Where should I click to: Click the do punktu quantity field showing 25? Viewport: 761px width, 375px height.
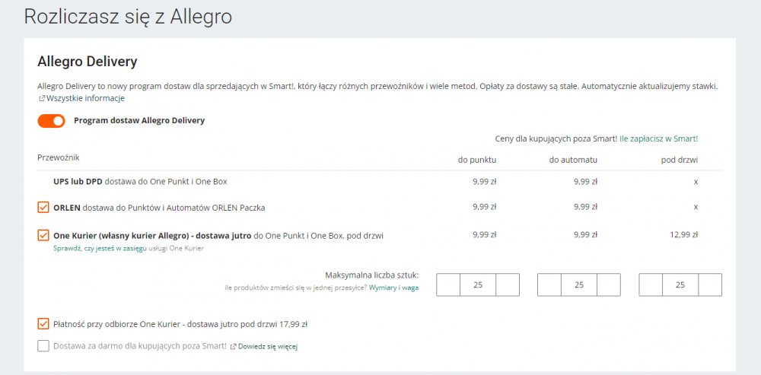(x=478, y=284)
